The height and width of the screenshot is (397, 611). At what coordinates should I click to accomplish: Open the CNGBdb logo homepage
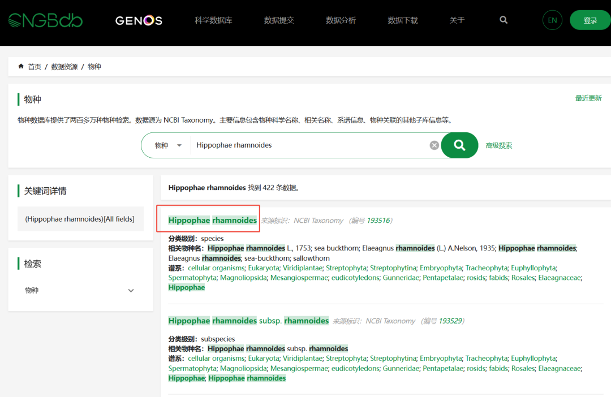(45, 20)
